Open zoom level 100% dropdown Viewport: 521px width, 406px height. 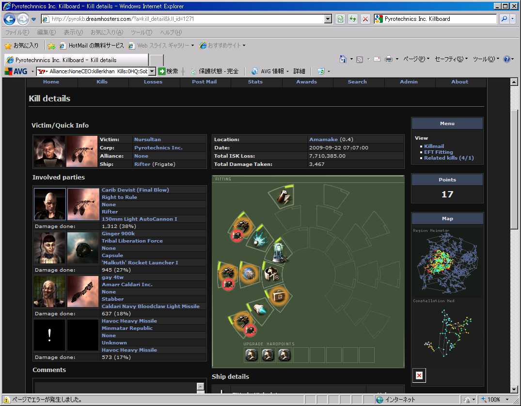(x=507, y=399)
